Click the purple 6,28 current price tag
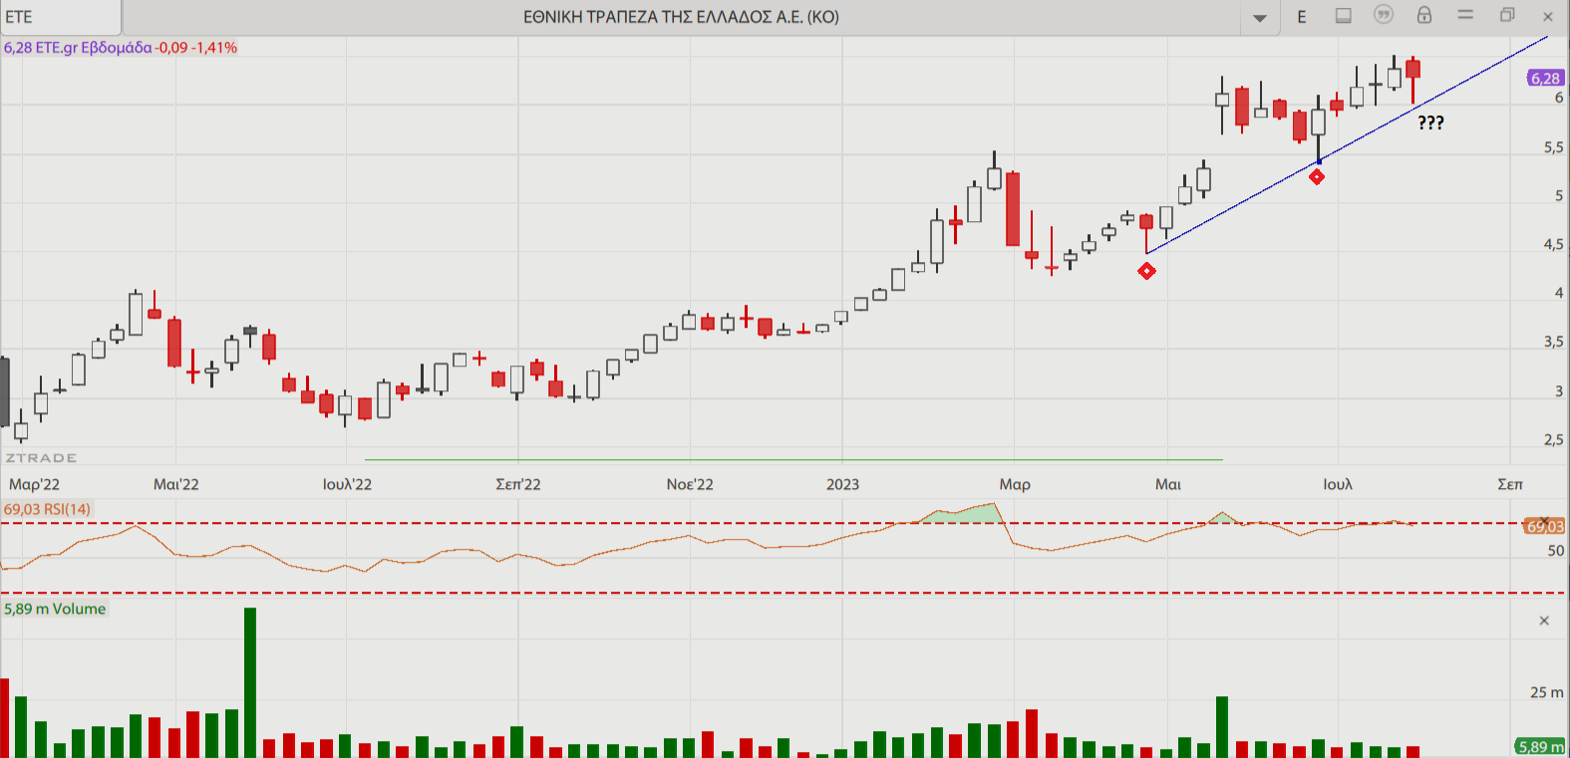The height and width of the screenshot is (758, 1570). pyautogui.click(x=1545, y=78)
